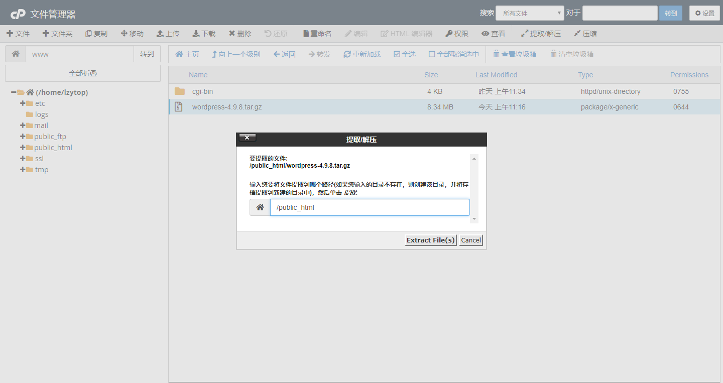
Task: Select the public_html folder label in tree
Action: (x=53, y=148)
